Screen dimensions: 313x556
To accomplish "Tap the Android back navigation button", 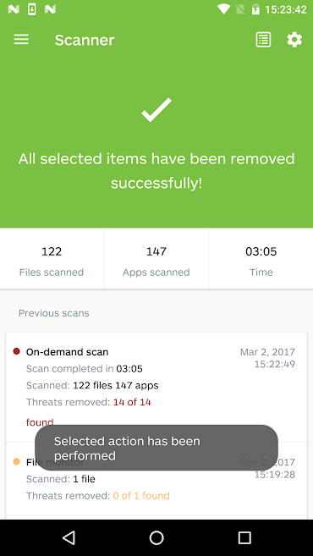I will coord(69,537).
